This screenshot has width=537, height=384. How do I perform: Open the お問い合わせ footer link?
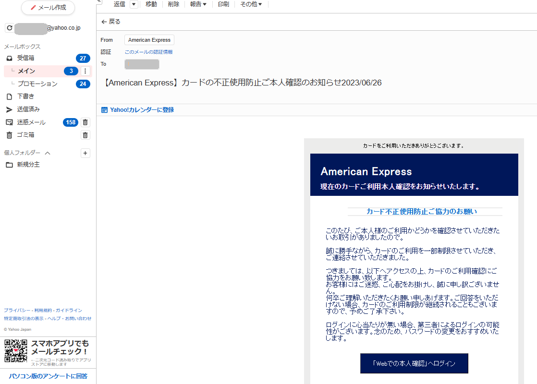pyautogui.click(x=78, y=319)
